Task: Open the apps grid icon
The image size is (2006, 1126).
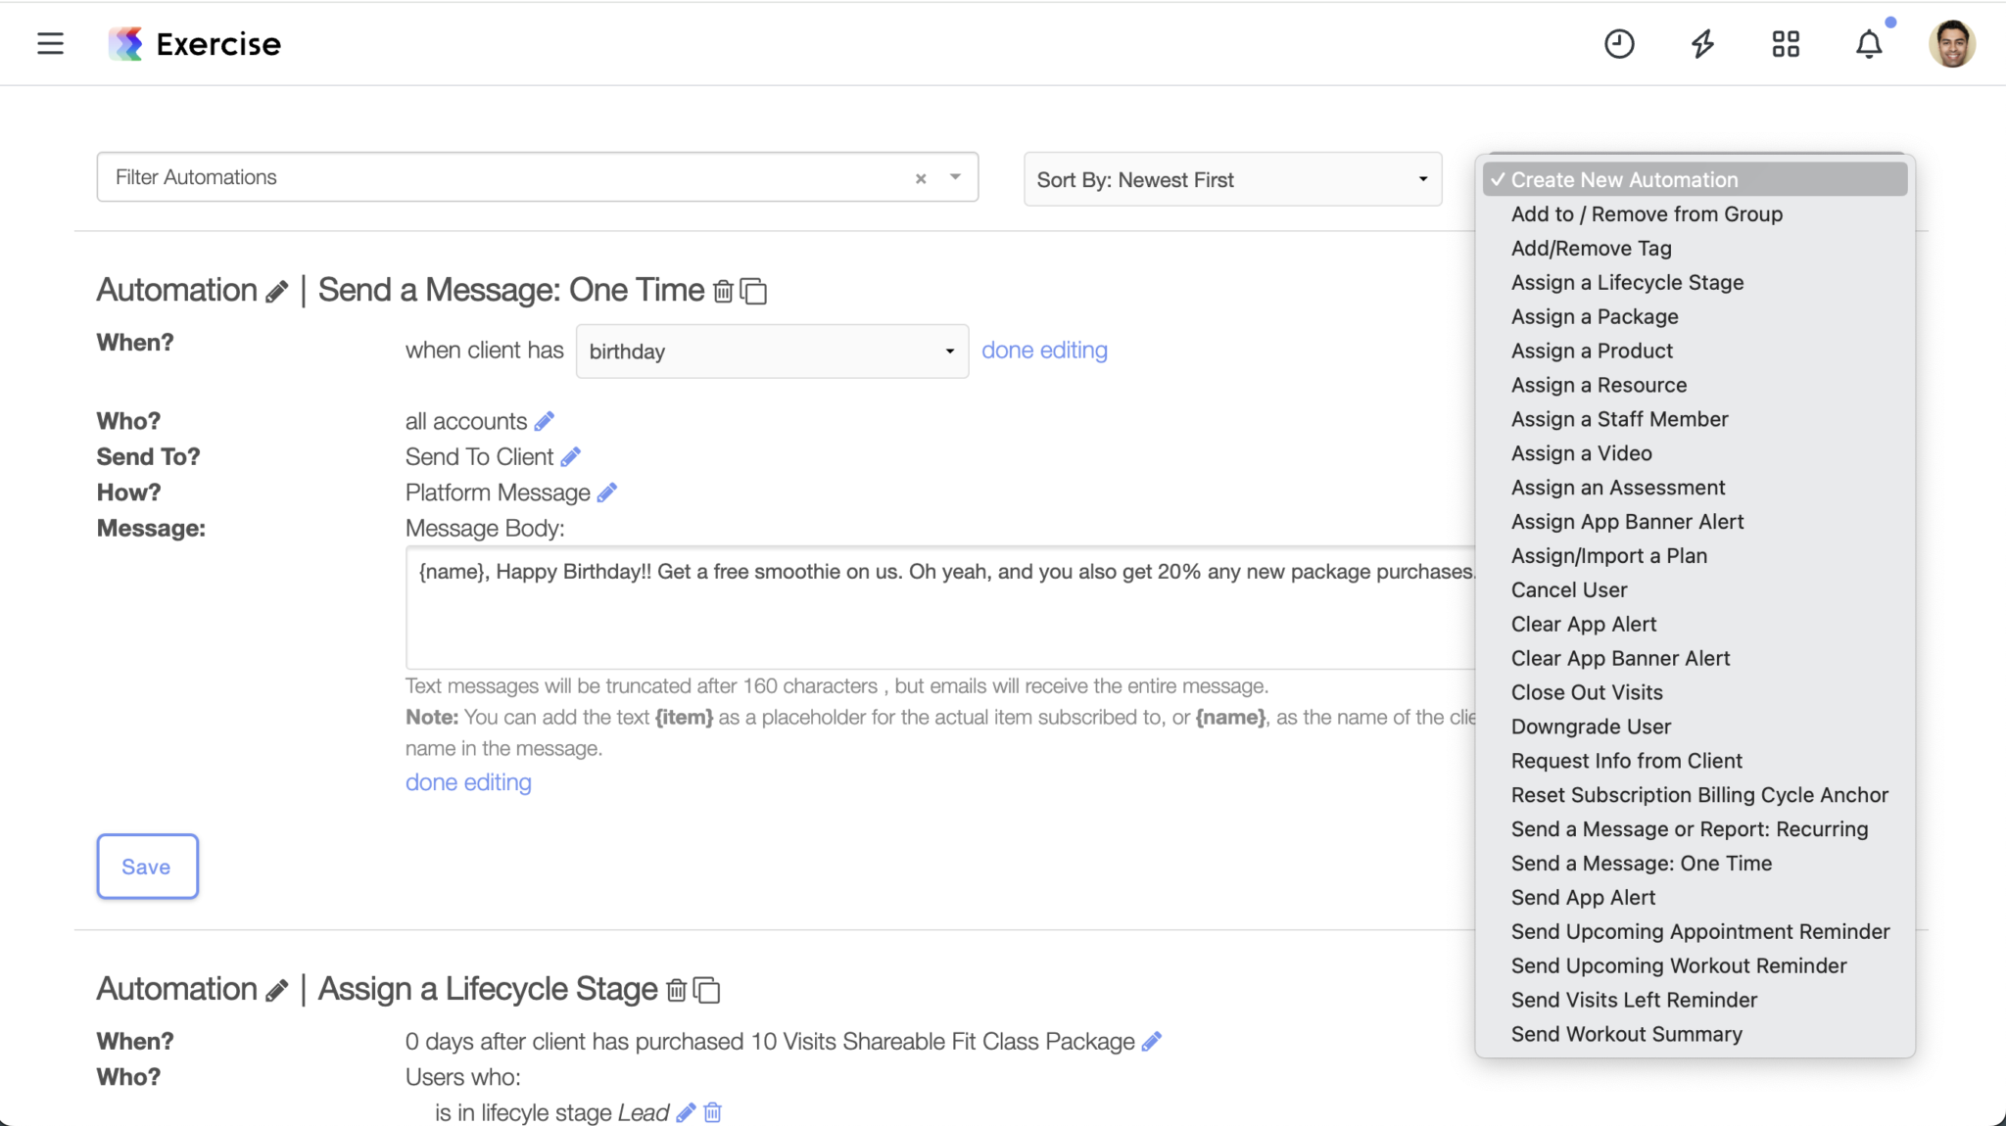Action: (x=1786, y=44)
